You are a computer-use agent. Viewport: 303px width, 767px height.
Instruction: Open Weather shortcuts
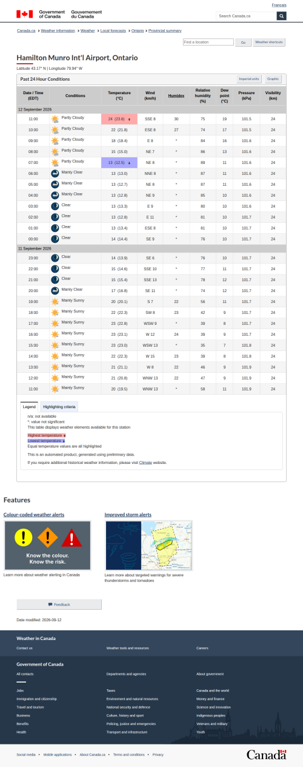pyautogui.click(x=268, y=43)
